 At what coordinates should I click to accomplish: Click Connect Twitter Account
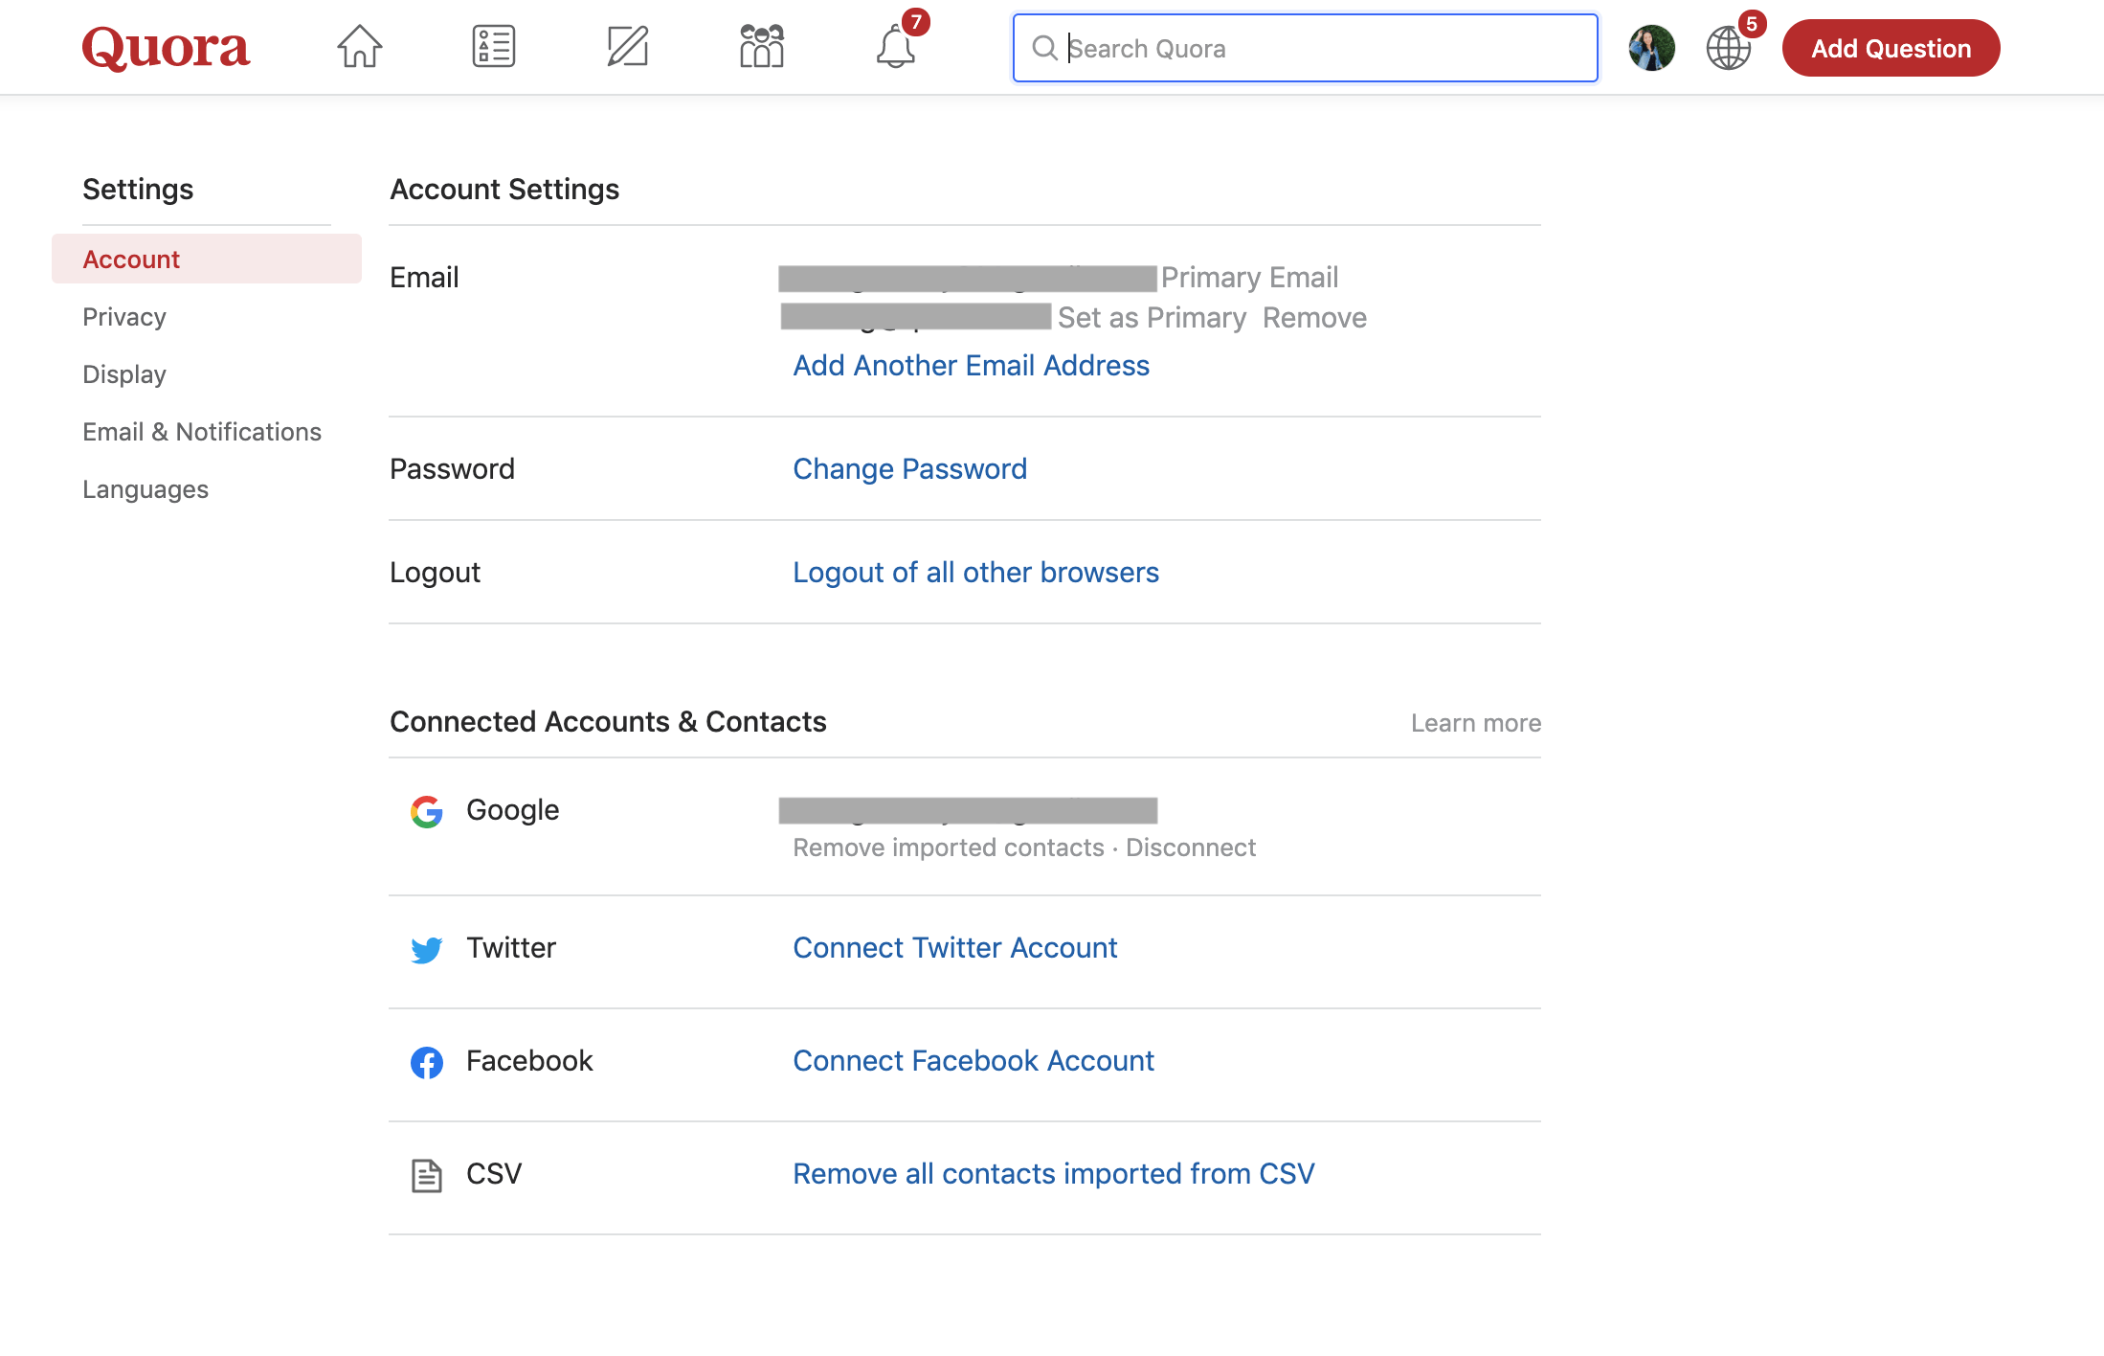(954, 947)
